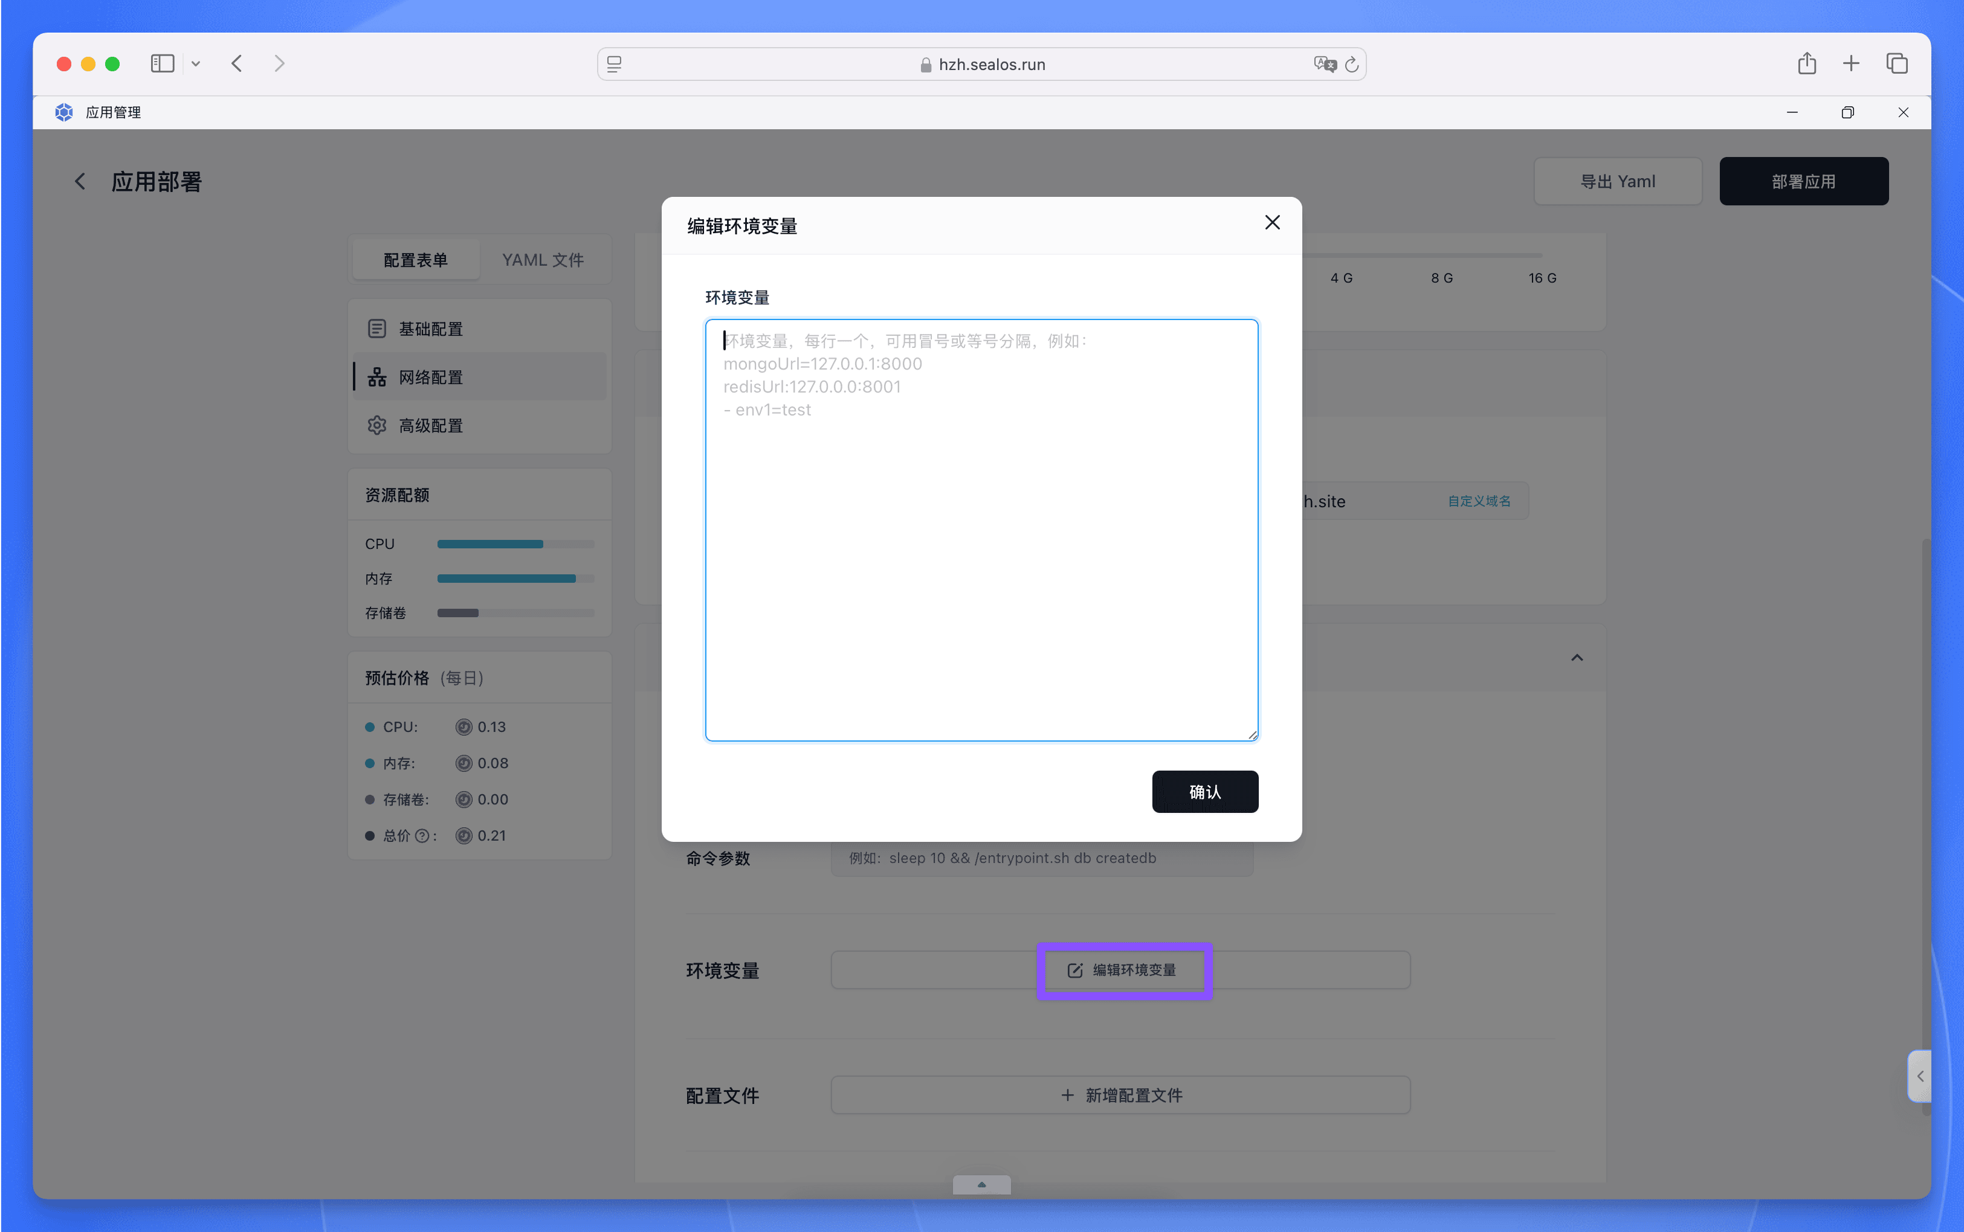Click the 自定义域名 link

click(x=1478, y=500)
